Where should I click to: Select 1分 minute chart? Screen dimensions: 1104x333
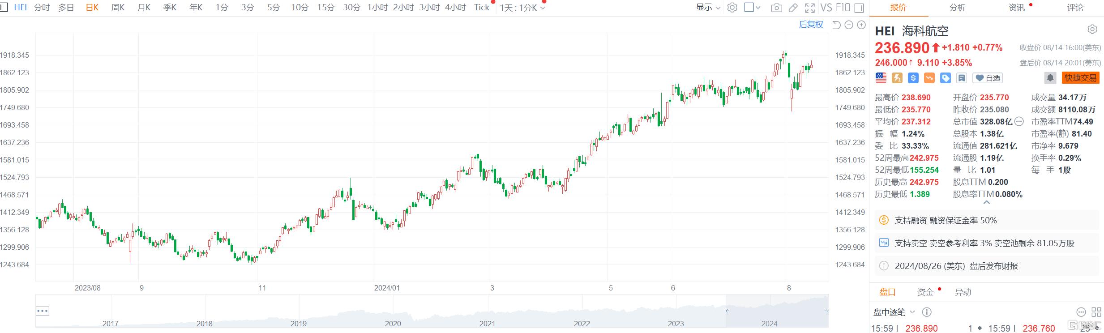(x=222, y=8)
